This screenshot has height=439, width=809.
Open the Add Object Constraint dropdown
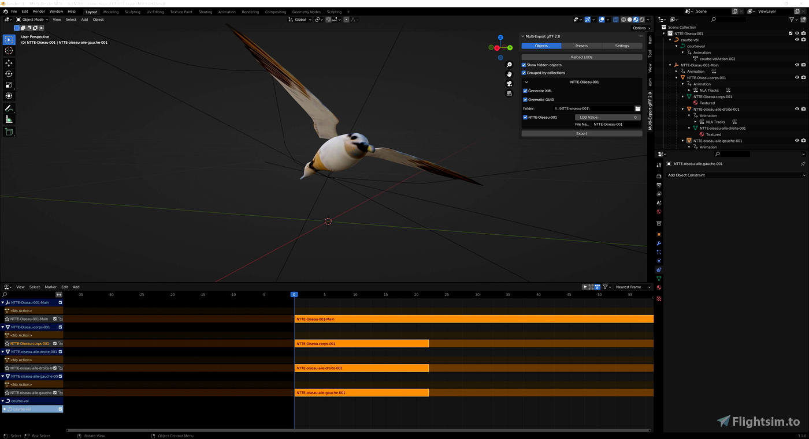click(x=736, y=175)
